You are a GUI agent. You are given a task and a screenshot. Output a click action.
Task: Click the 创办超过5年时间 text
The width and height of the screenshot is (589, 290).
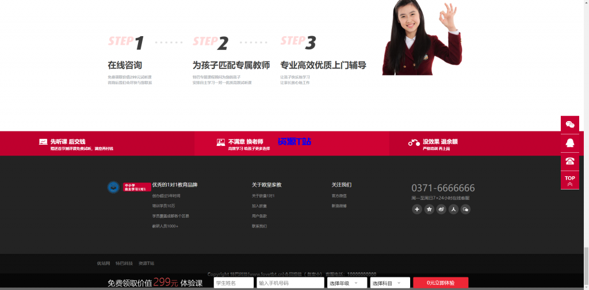[166, 196]
